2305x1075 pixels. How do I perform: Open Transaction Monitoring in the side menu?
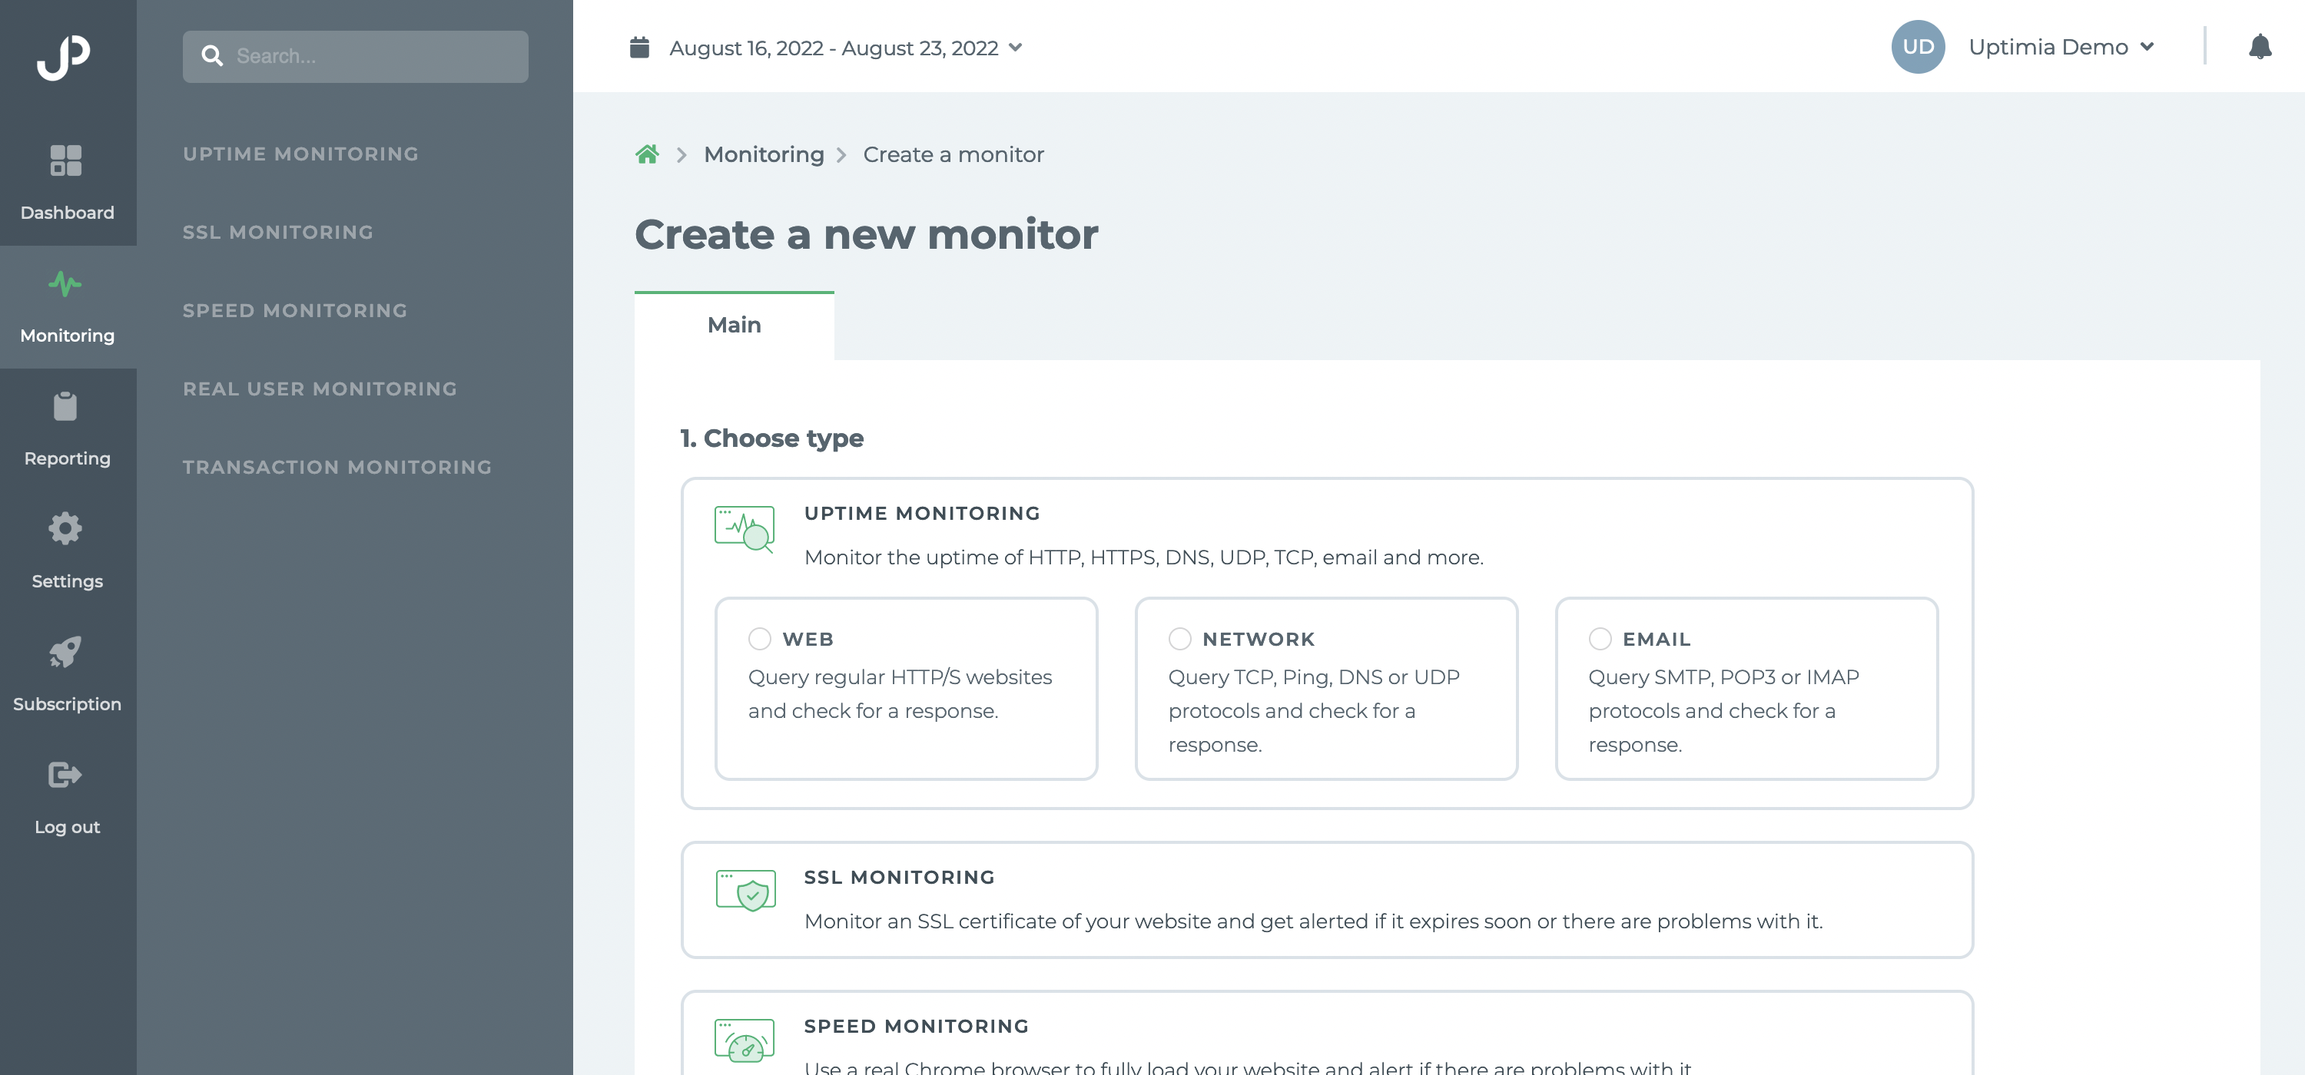coord(337,467)
